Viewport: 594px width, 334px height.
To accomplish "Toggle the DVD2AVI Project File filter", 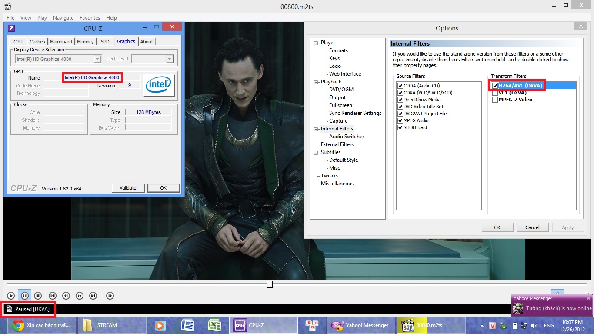I will point(400,114).
